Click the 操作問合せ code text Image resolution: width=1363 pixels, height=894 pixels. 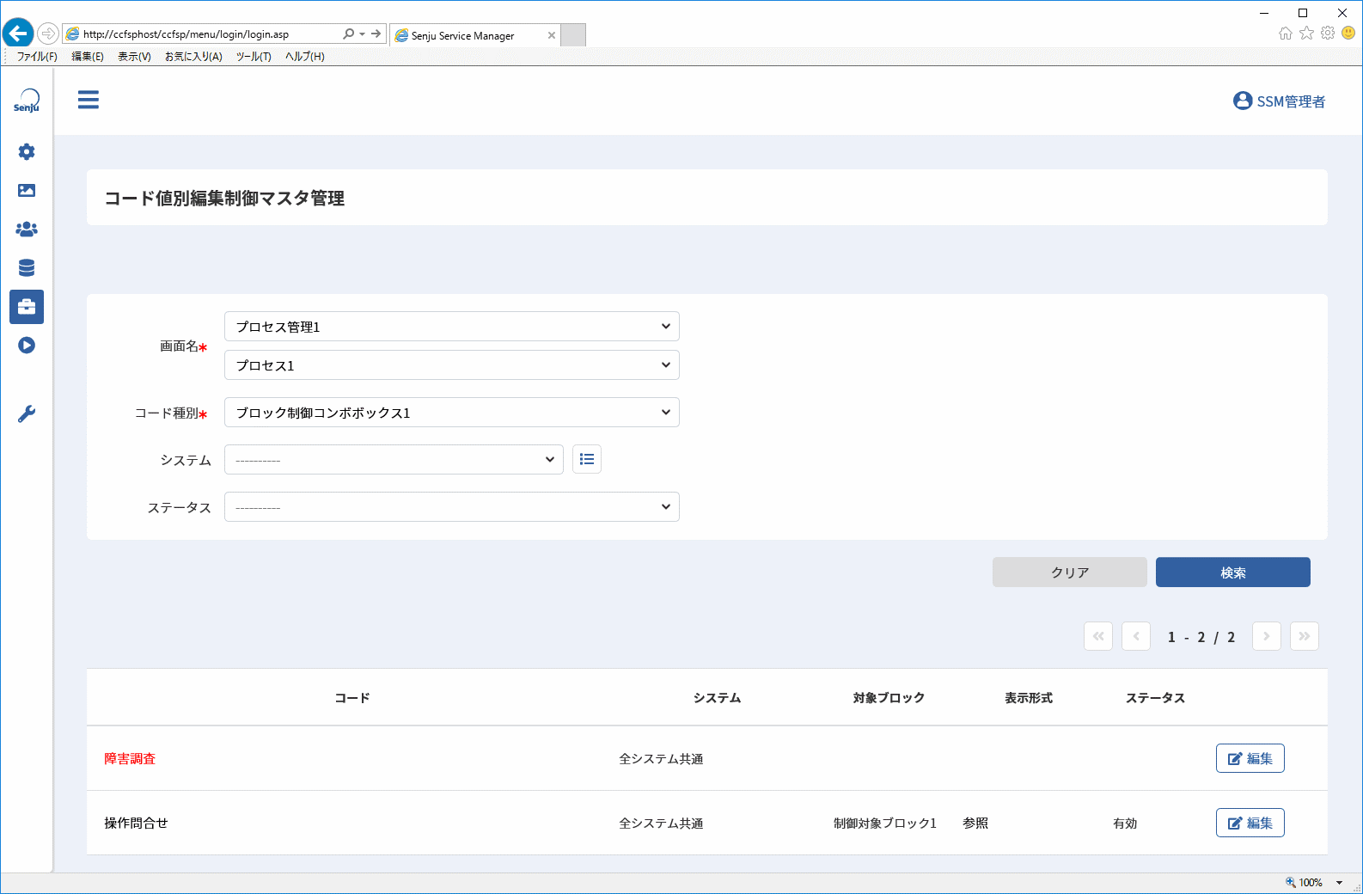(x=136, y=824)
